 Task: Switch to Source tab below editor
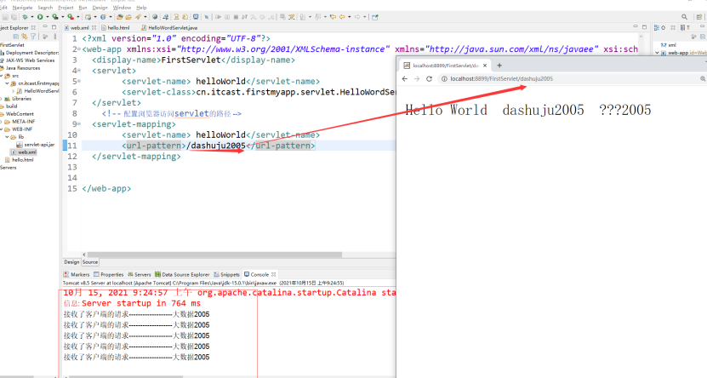point(90,262)
